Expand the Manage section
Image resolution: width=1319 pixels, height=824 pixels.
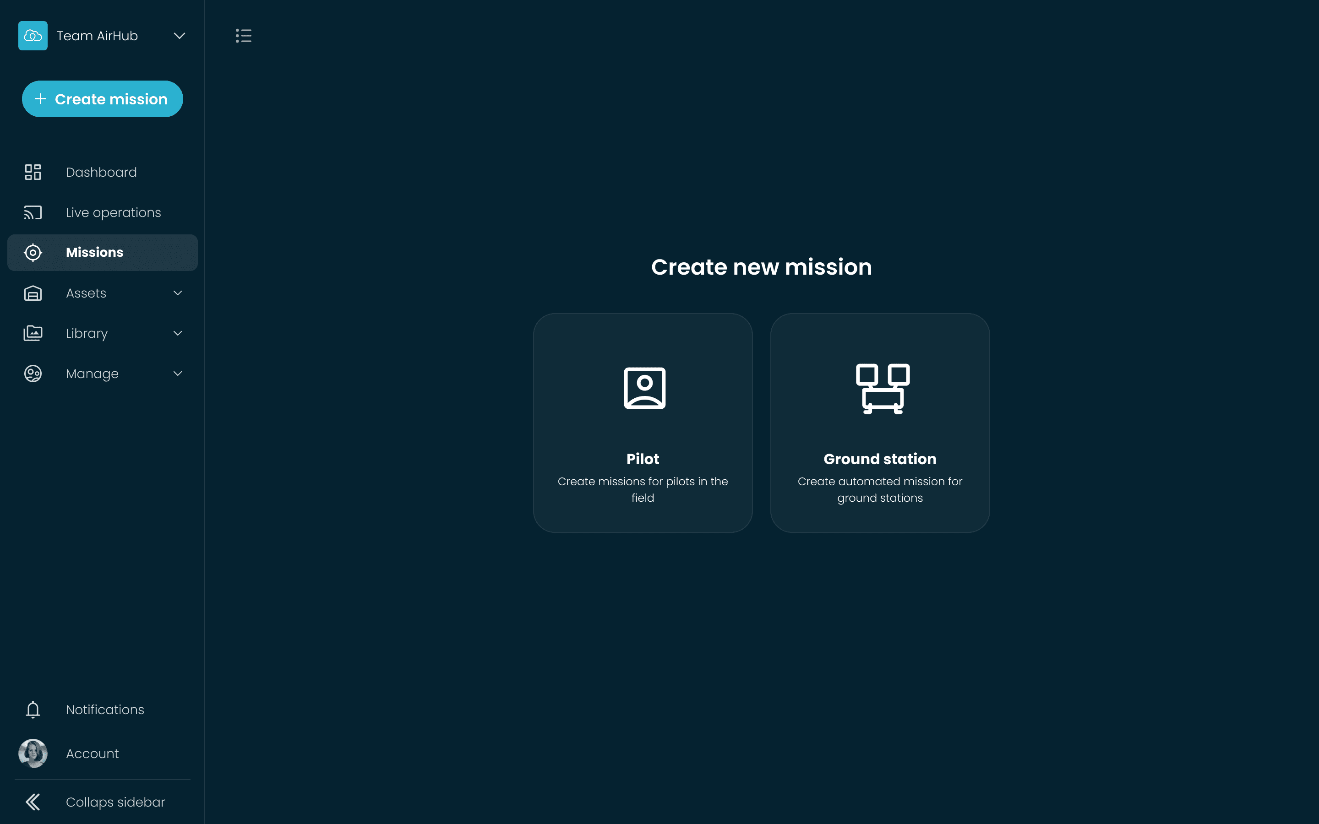coord(177,373)
